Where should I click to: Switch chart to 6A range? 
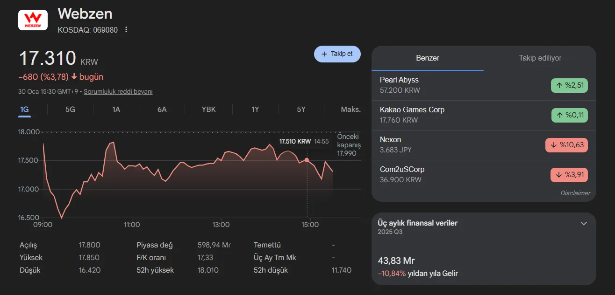(162, 110)
